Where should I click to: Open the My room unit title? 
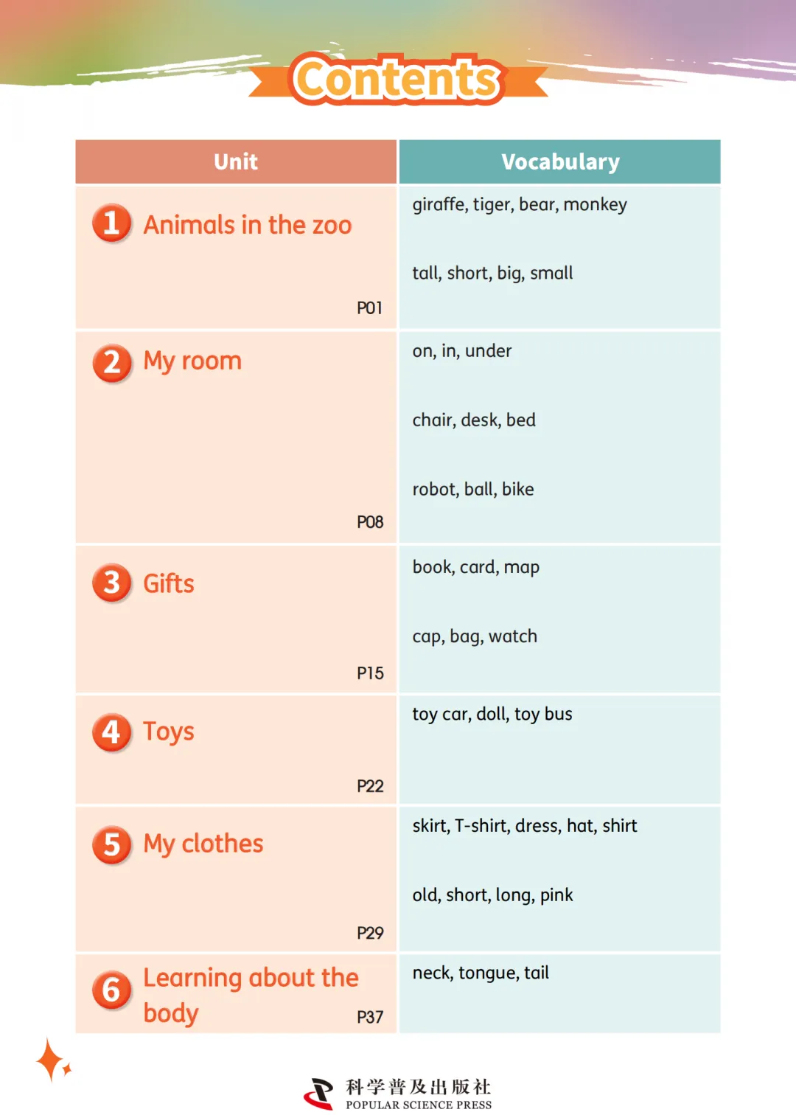[192, 361]
